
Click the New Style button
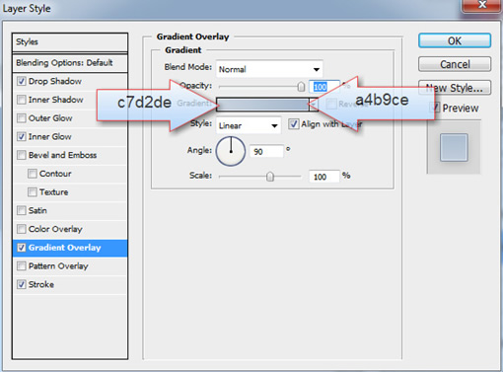[455, 88]
